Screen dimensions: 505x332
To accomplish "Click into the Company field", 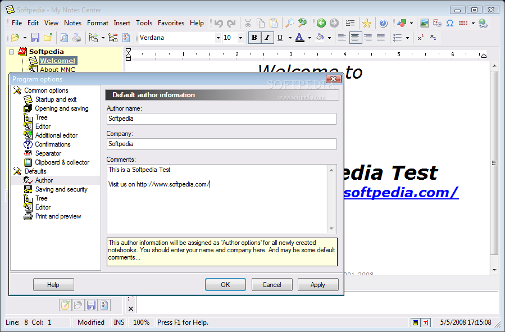I will 221,144.
